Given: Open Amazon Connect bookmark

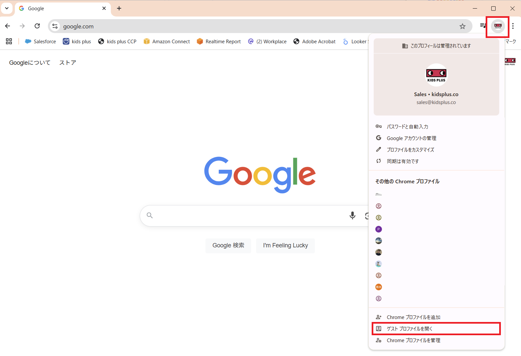Looking at the screenshot, I should 167,42.
